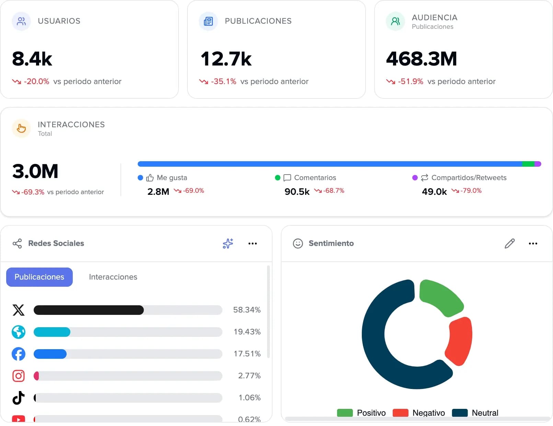Click the Redes Sociales vertical scrollbar
The height and width of the screenshot is (426, 553).
[x=268, y=311]
